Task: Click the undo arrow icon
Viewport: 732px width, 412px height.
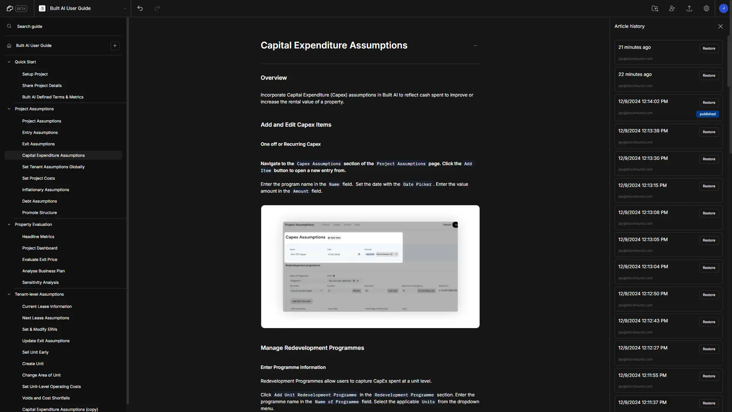Action: [140, 8]
